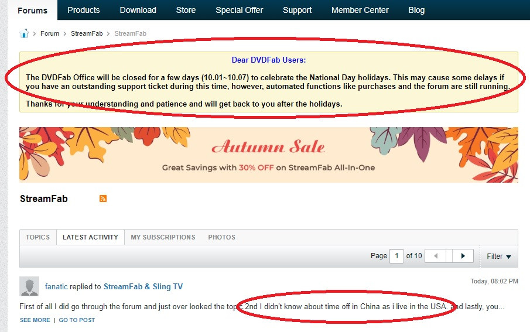Open StreamFab & Sling TV topic

coord(143,286)
